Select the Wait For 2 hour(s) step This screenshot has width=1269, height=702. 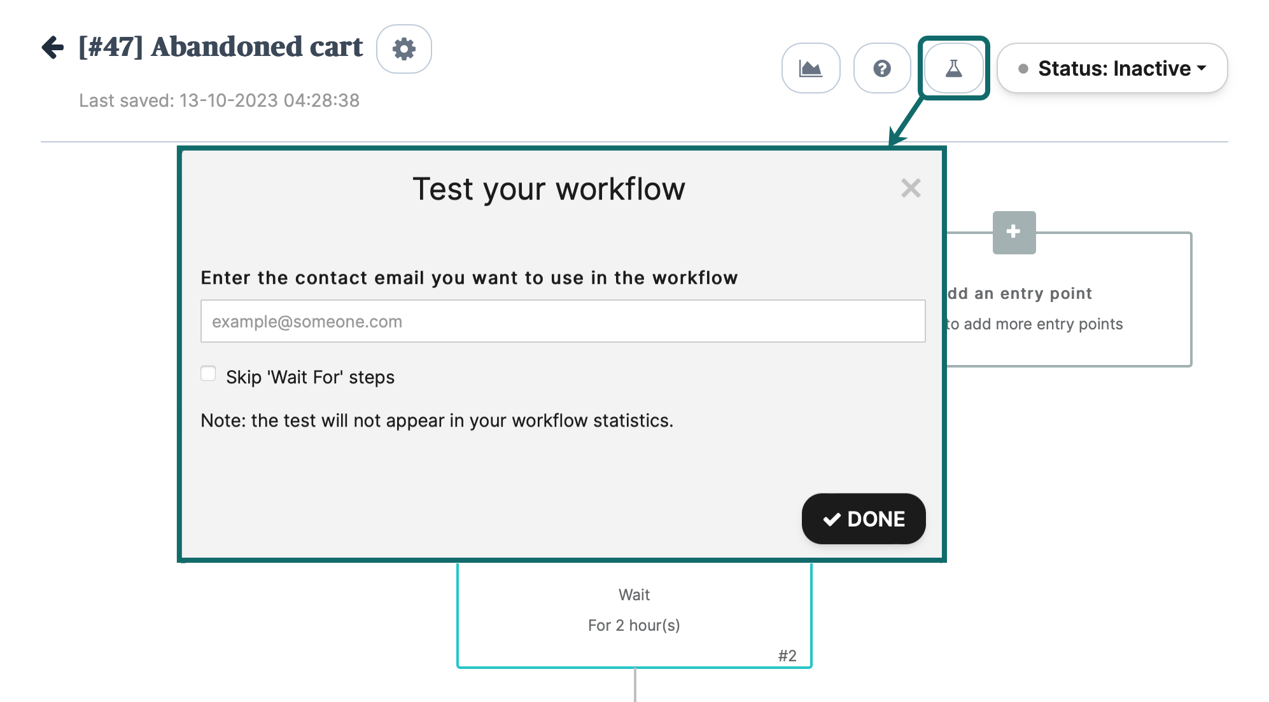click(634, 610)
